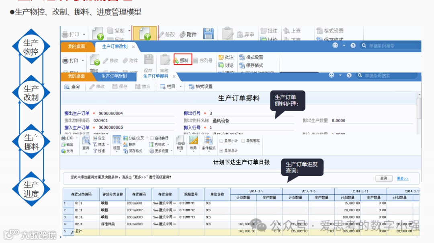Open the 打印 dropdown arrow beside 增加
Screen dimensions: 434x243
click(83, 60)
